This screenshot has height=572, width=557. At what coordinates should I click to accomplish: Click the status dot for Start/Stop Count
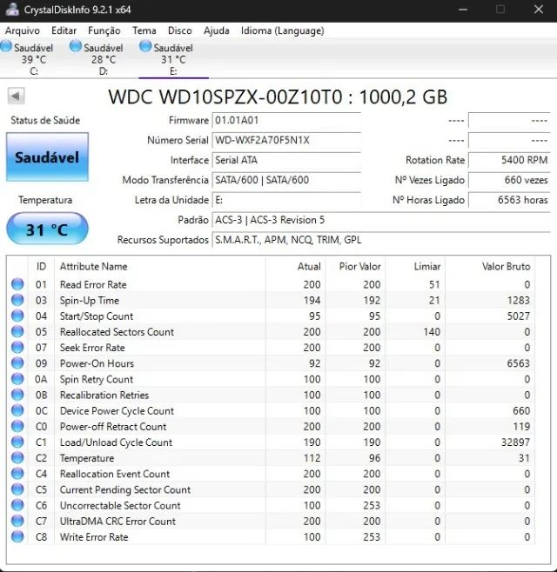[x=17, y=316]
